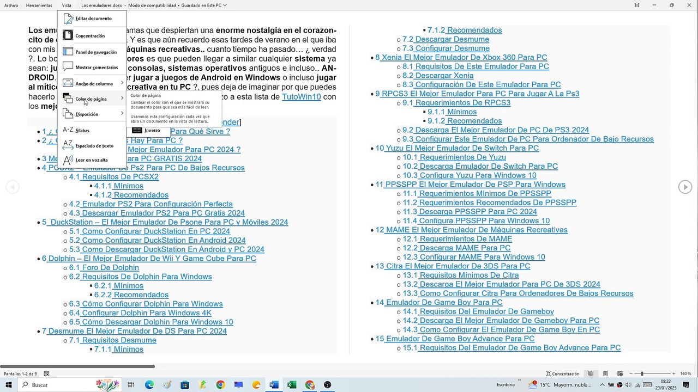Follow link 14 Emulador De Game Boy Para PC

[x=439, y=302]
